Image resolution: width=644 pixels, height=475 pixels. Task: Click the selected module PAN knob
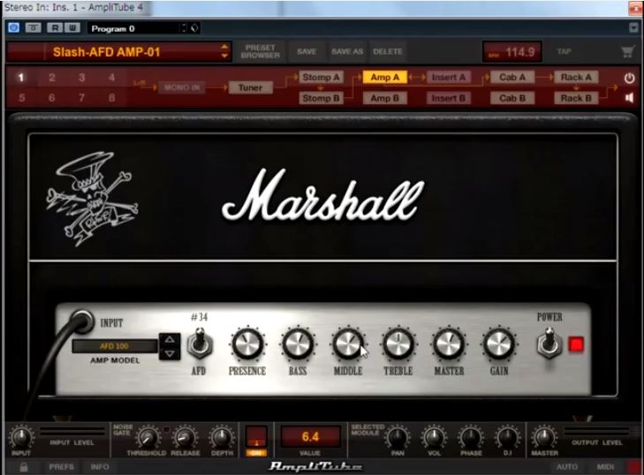tap(398, 438)
